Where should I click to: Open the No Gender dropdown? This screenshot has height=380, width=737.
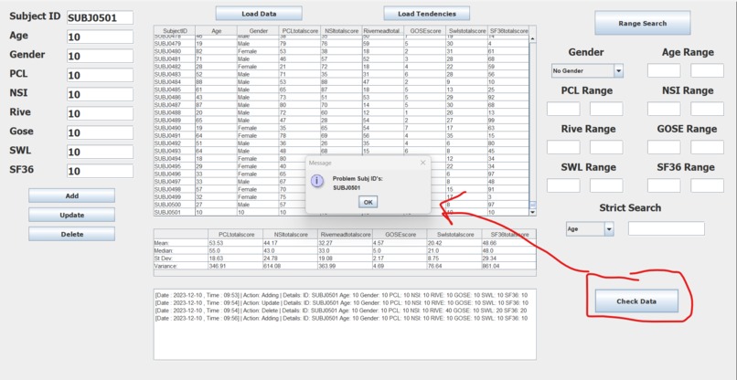coord(618,71)
